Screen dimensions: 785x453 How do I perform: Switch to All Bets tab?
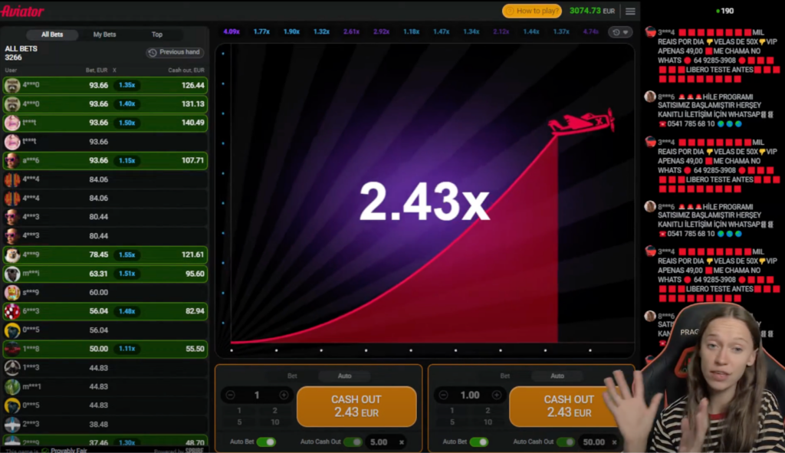click(x=52, y=34)
